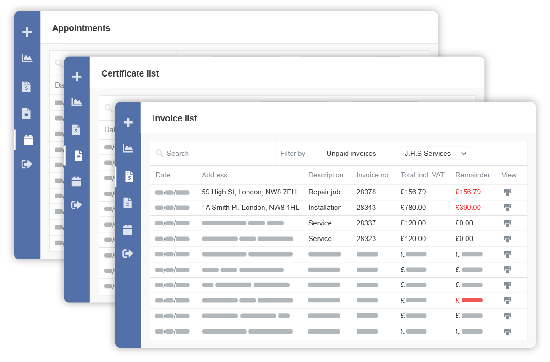Click the plus icon to create new item
This screenshot has height=362, width=550.
128,121
